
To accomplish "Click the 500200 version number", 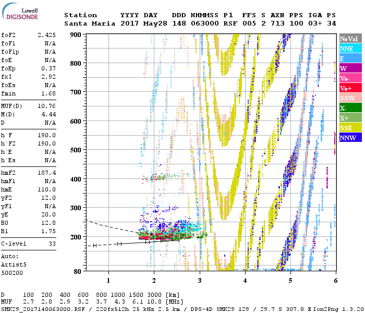I will coord(12,273).
